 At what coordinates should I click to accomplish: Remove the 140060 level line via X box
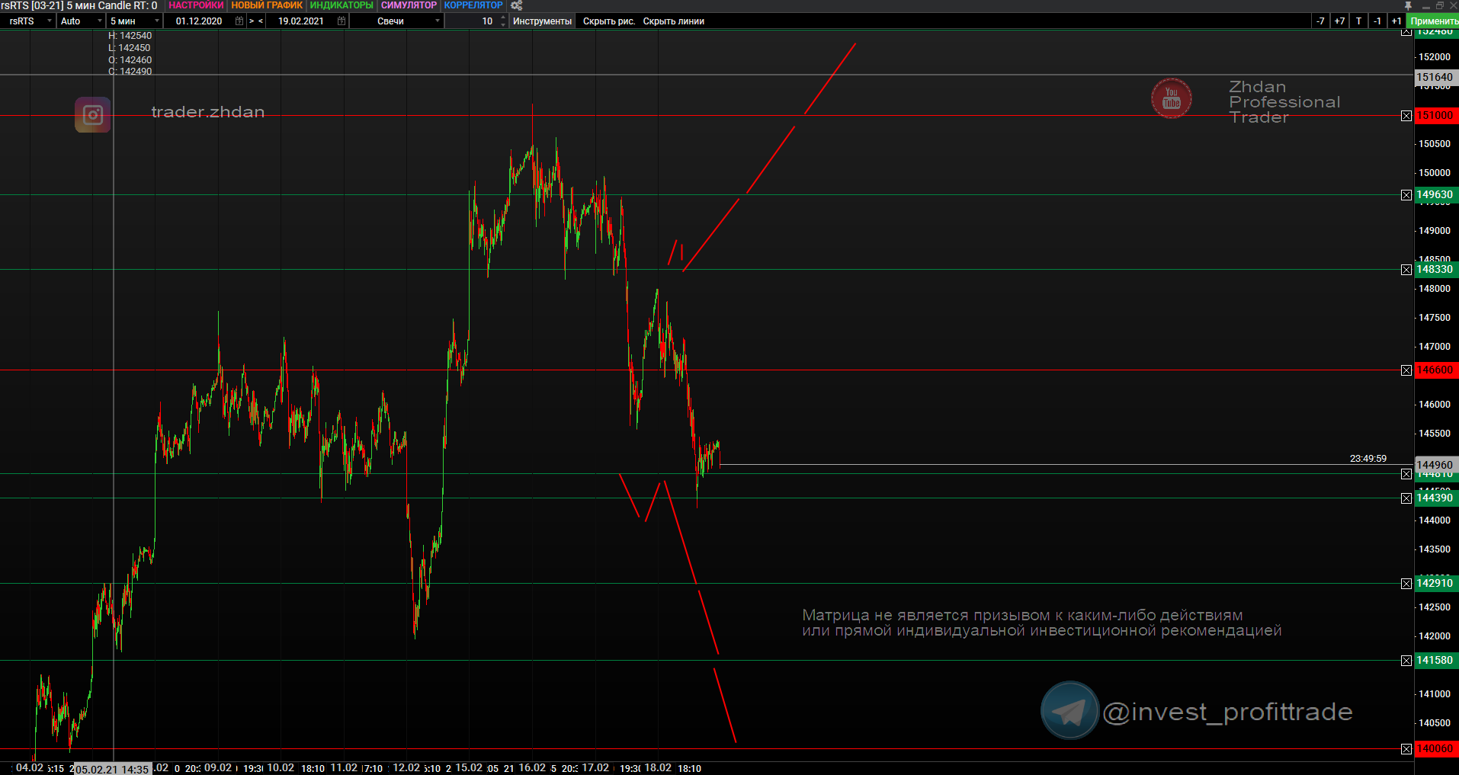[x=1406, y=749]
